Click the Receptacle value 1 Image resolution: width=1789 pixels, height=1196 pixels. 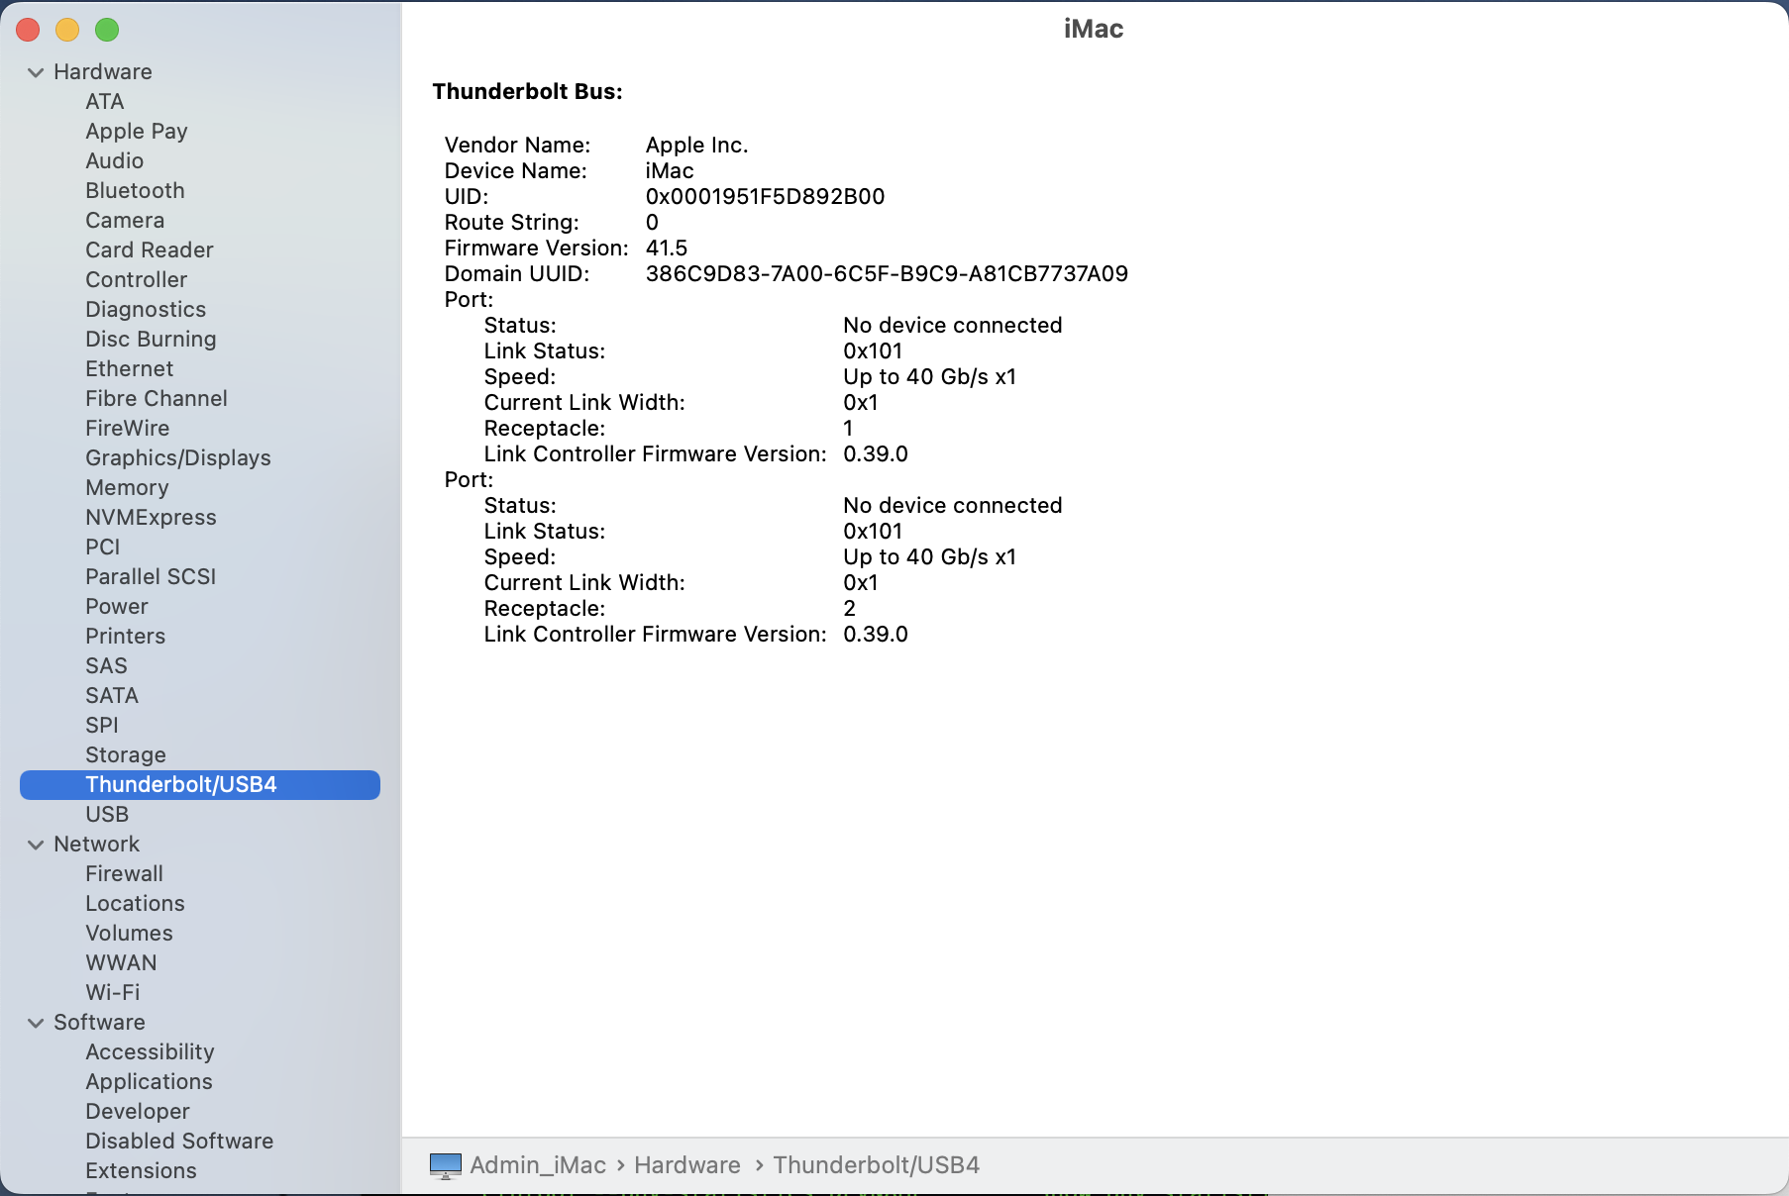[848, 429]
